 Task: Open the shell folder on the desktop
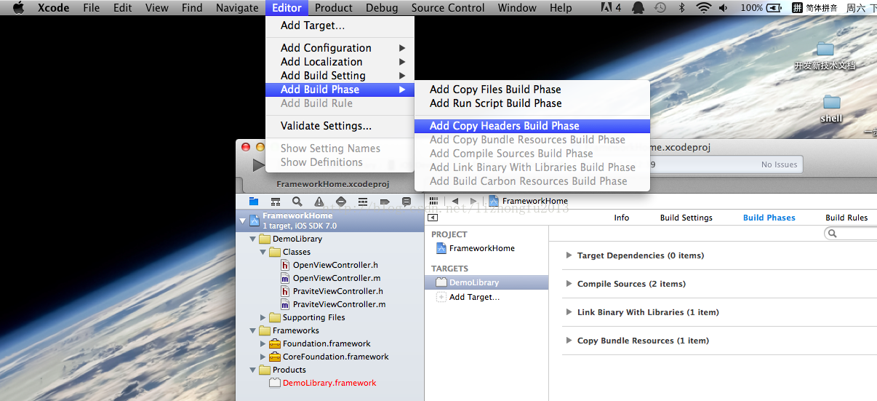831,108
